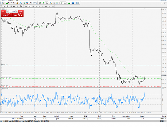Switch to D1 timeframe
167x127 pixels.
(46, 6)
